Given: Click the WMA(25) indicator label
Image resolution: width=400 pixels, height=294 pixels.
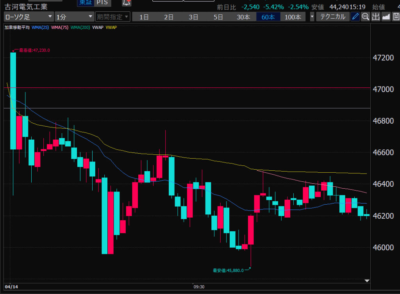Looking at the screenshot, I should [x=40, y=27].
